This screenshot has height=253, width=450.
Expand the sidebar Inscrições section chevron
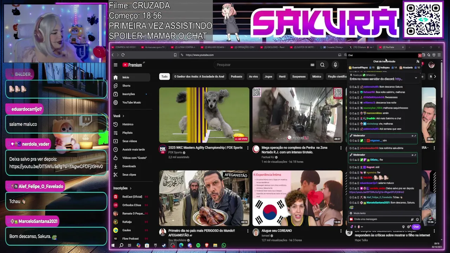(130, 188)
